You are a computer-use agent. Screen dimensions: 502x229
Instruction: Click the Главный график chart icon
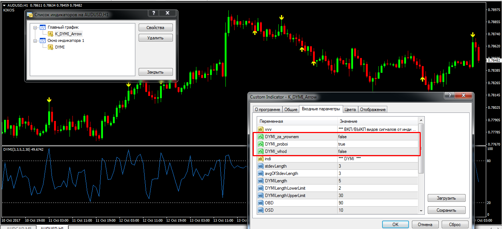pos(43,27)
